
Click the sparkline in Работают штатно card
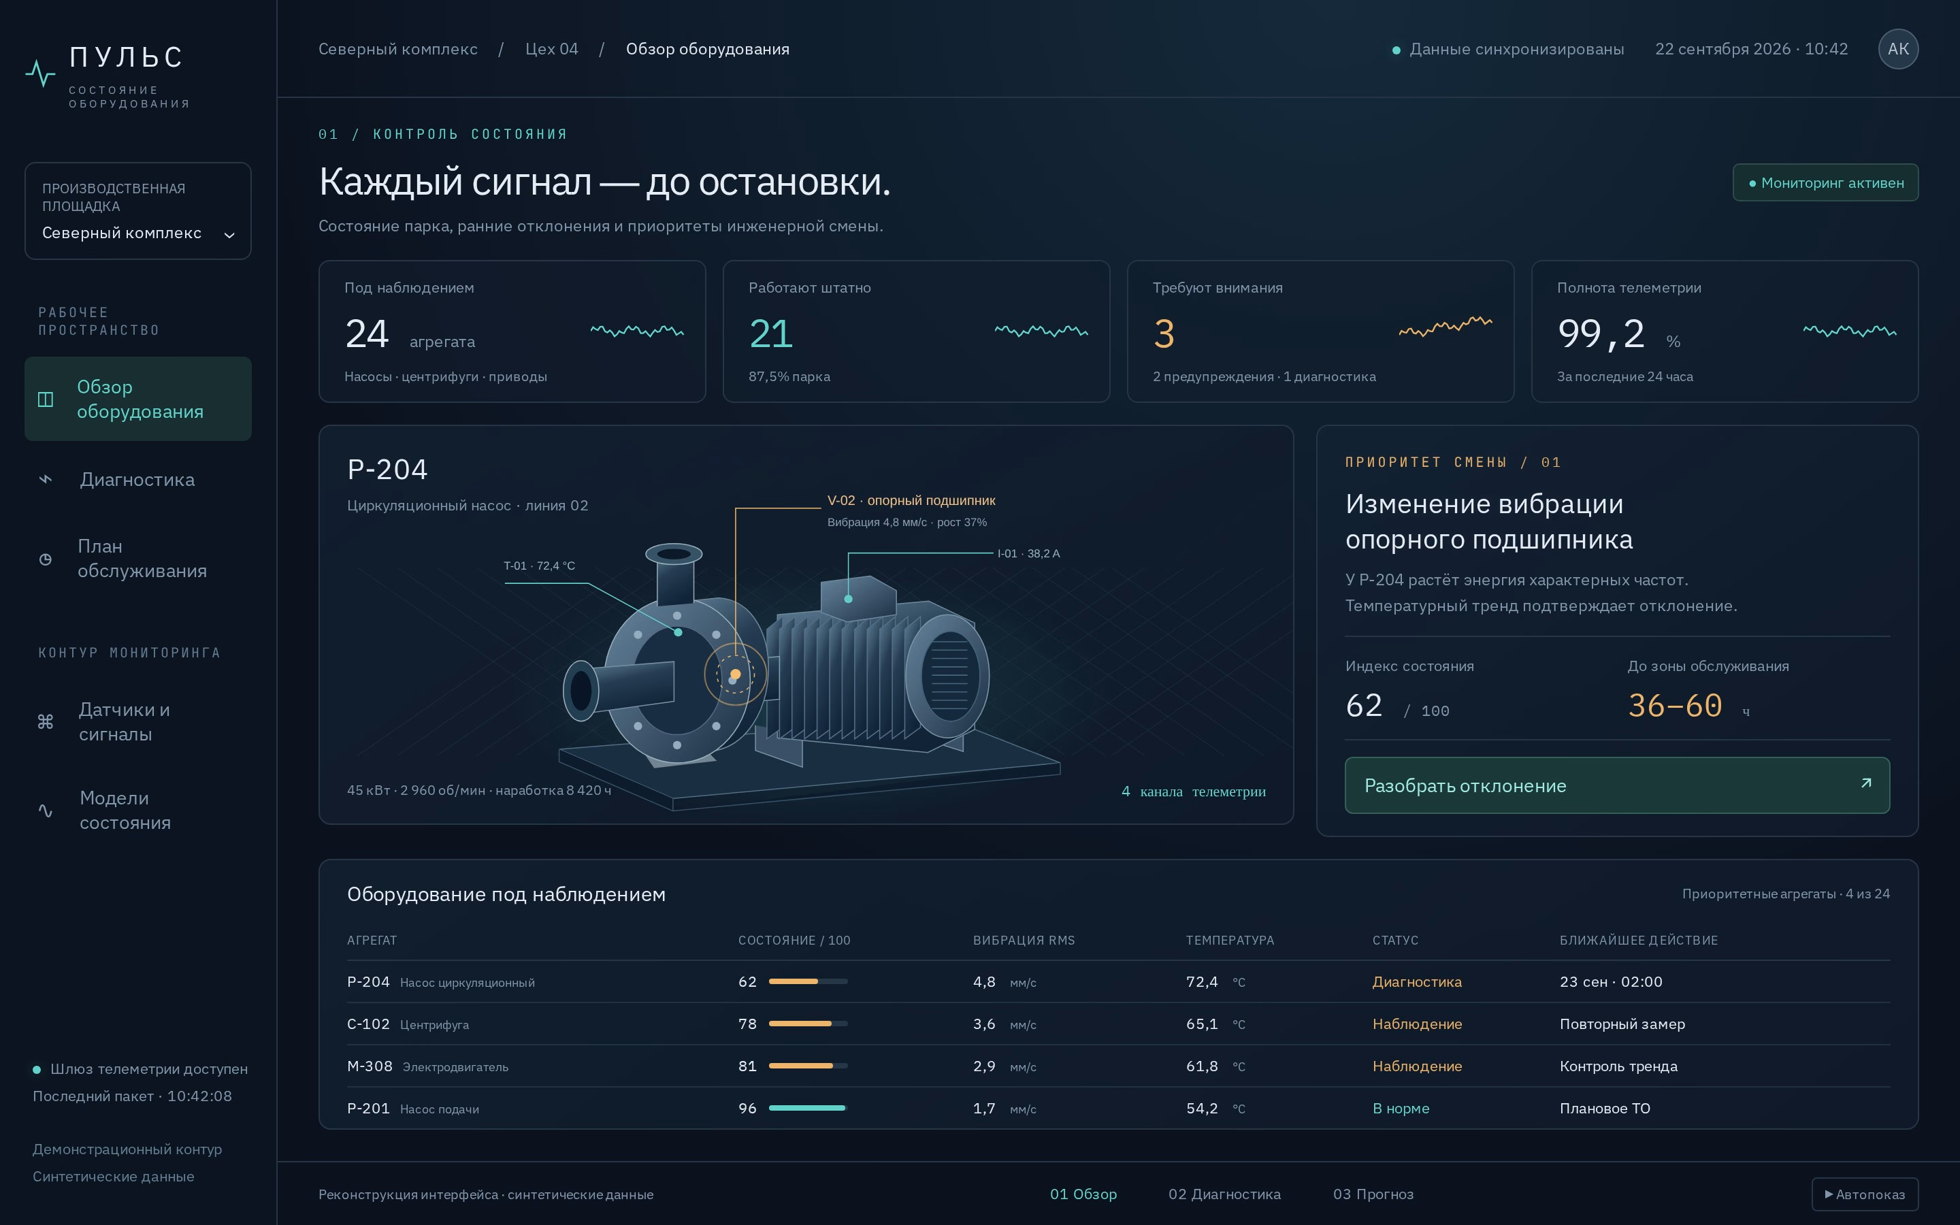(x=1041, y=331)
